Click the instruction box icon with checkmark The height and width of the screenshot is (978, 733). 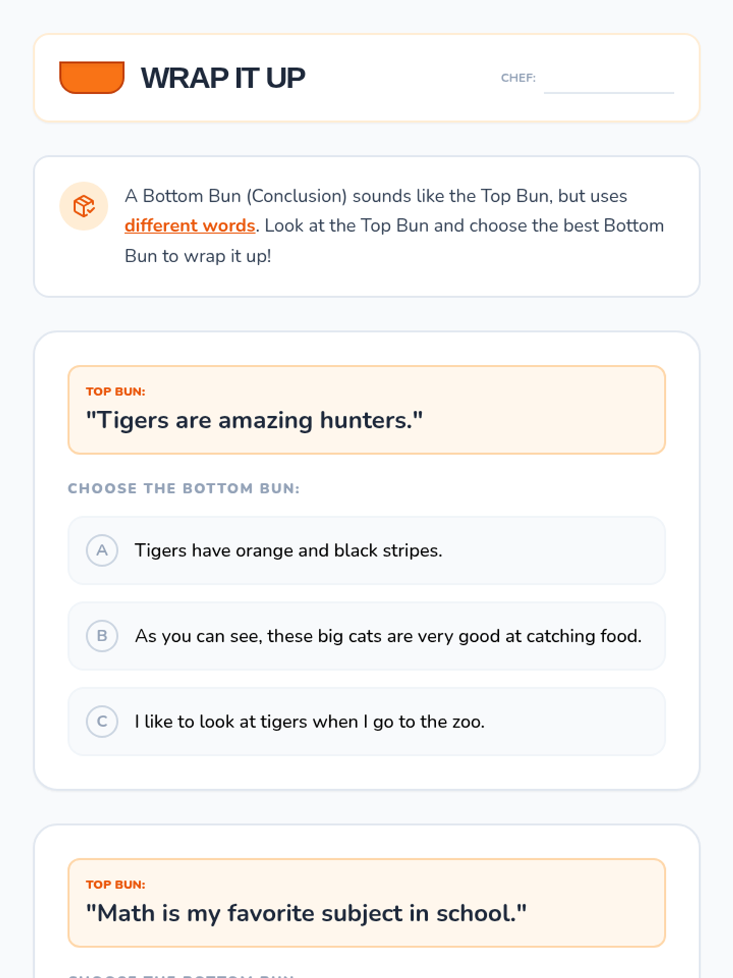[x=84, y=206]
